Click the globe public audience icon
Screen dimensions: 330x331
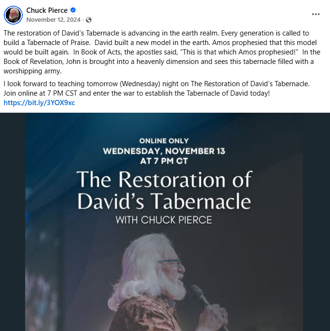coord(89,20)
